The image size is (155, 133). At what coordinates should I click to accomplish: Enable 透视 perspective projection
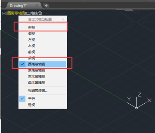pos(43,105)
